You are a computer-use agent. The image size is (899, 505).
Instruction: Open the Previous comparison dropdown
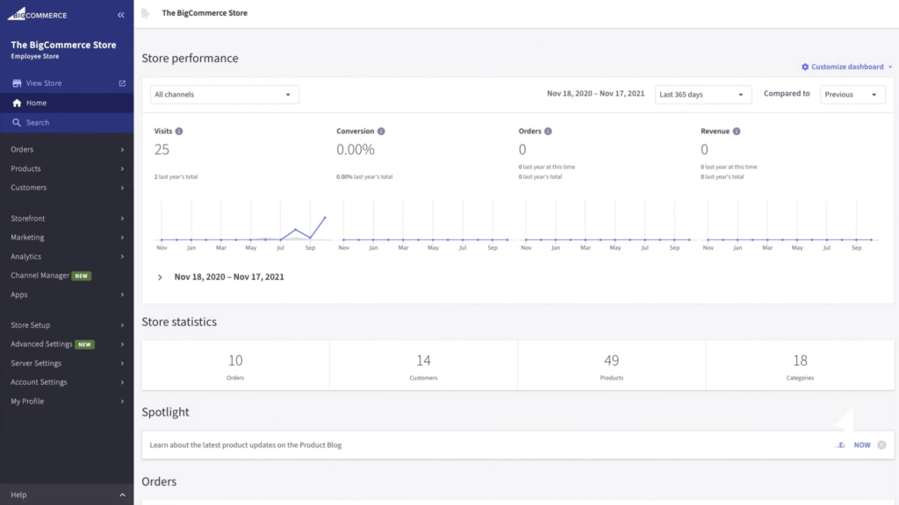pos(852,95)
